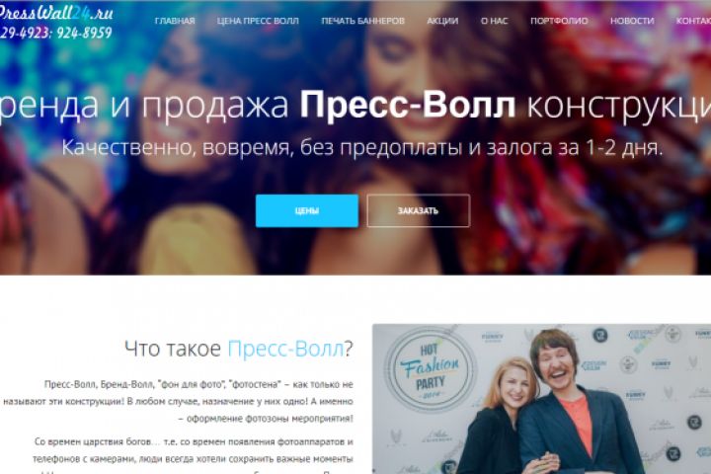
Task: Open the ГЛАВНАЯ menu item
Action: (175, 21)
